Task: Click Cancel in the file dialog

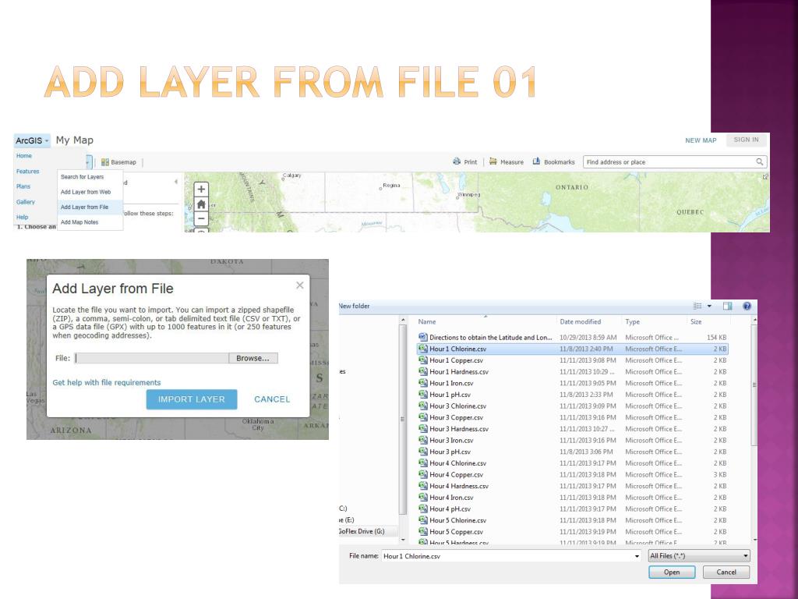Action: [726, 572]
